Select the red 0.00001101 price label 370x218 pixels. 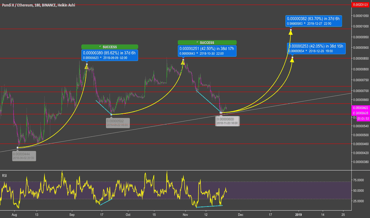[360, 5]
